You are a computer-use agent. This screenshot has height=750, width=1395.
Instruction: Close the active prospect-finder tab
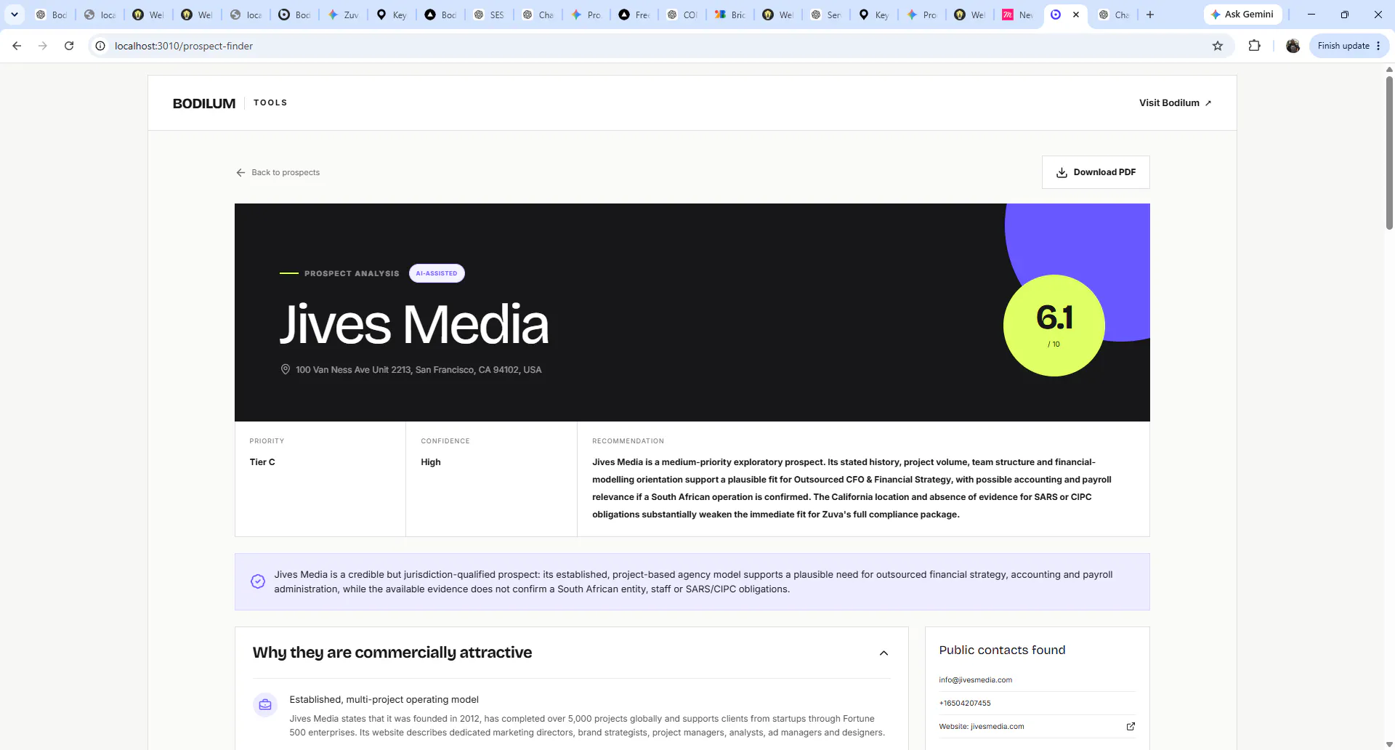(x=1076, y=15)
